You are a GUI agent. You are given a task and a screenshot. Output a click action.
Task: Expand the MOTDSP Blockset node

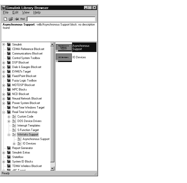[x=3, y=85]
